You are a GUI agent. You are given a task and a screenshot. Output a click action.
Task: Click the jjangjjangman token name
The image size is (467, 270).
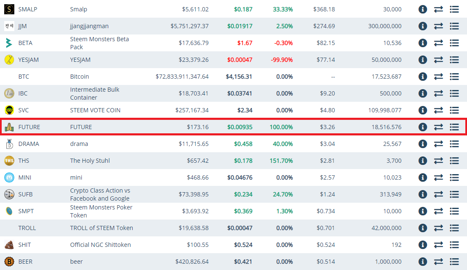click(x=89, y=26)
